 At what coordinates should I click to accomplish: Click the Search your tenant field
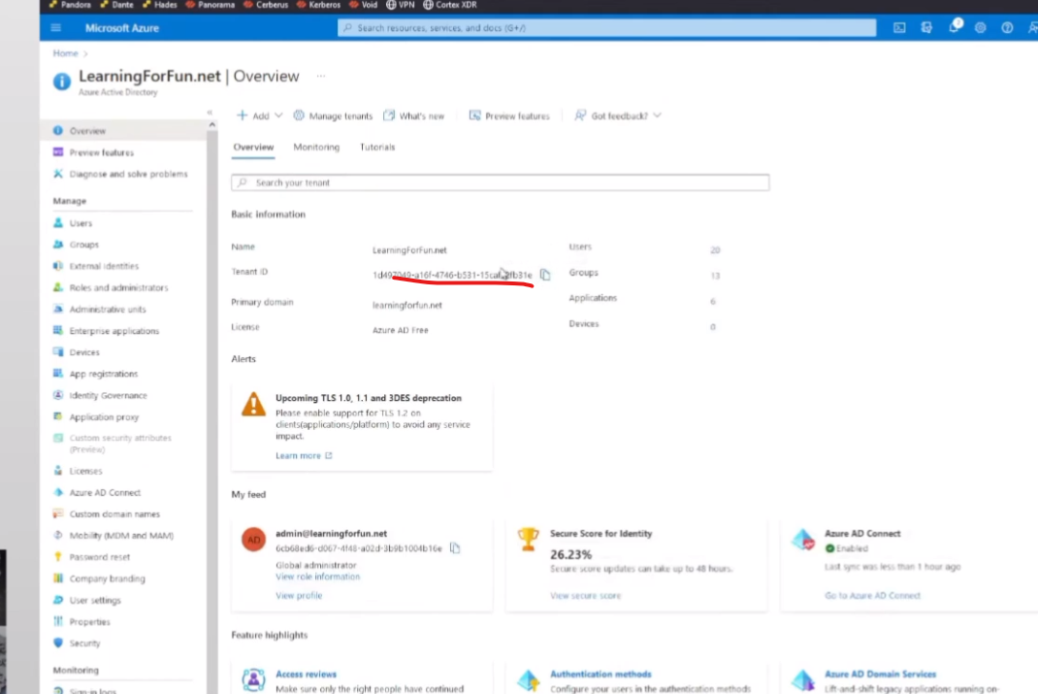click(501, 182)
